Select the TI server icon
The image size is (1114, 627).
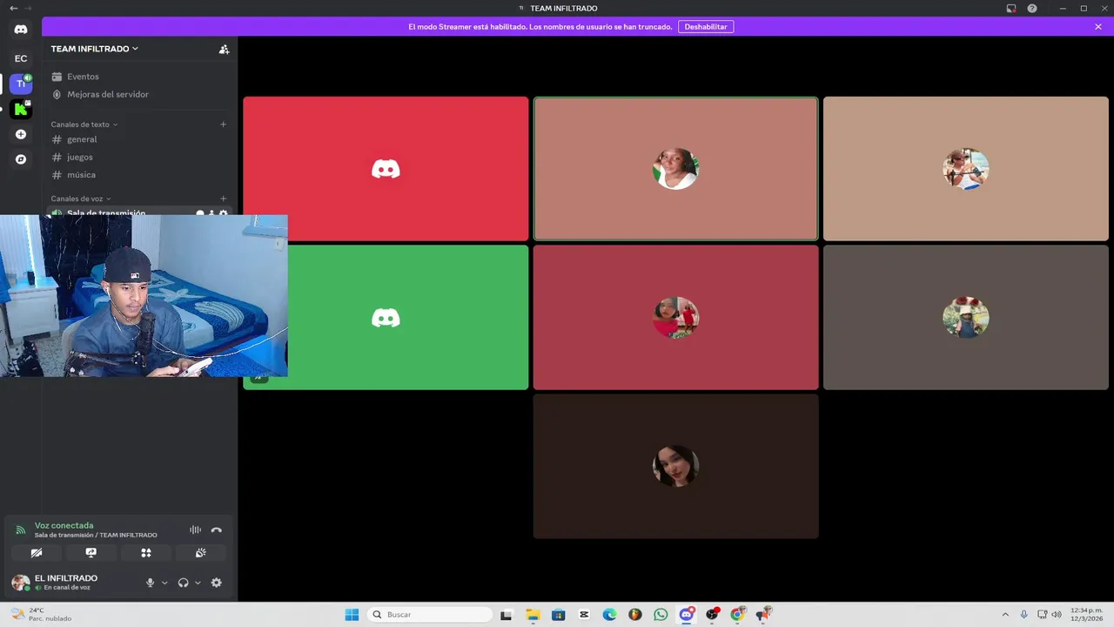click(21, 84)
